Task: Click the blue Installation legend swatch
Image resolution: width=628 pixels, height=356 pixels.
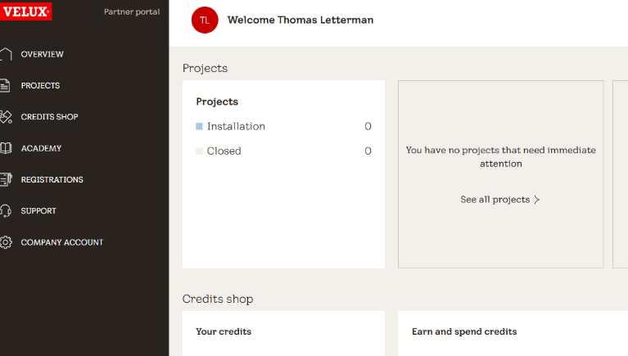Action: coord(199,127)
